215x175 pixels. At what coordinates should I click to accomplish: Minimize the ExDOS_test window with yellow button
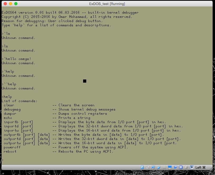11,4
